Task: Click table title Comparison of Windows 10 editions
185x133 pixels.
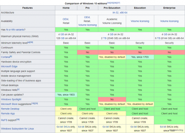Action: coord(86,4)
